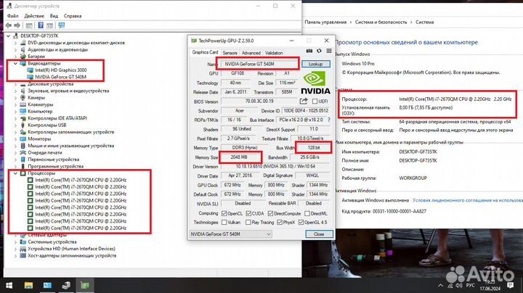Screen dimensions: 523x293
Task: Click the Bus Interface question mark icon
Action: (329, 120)
